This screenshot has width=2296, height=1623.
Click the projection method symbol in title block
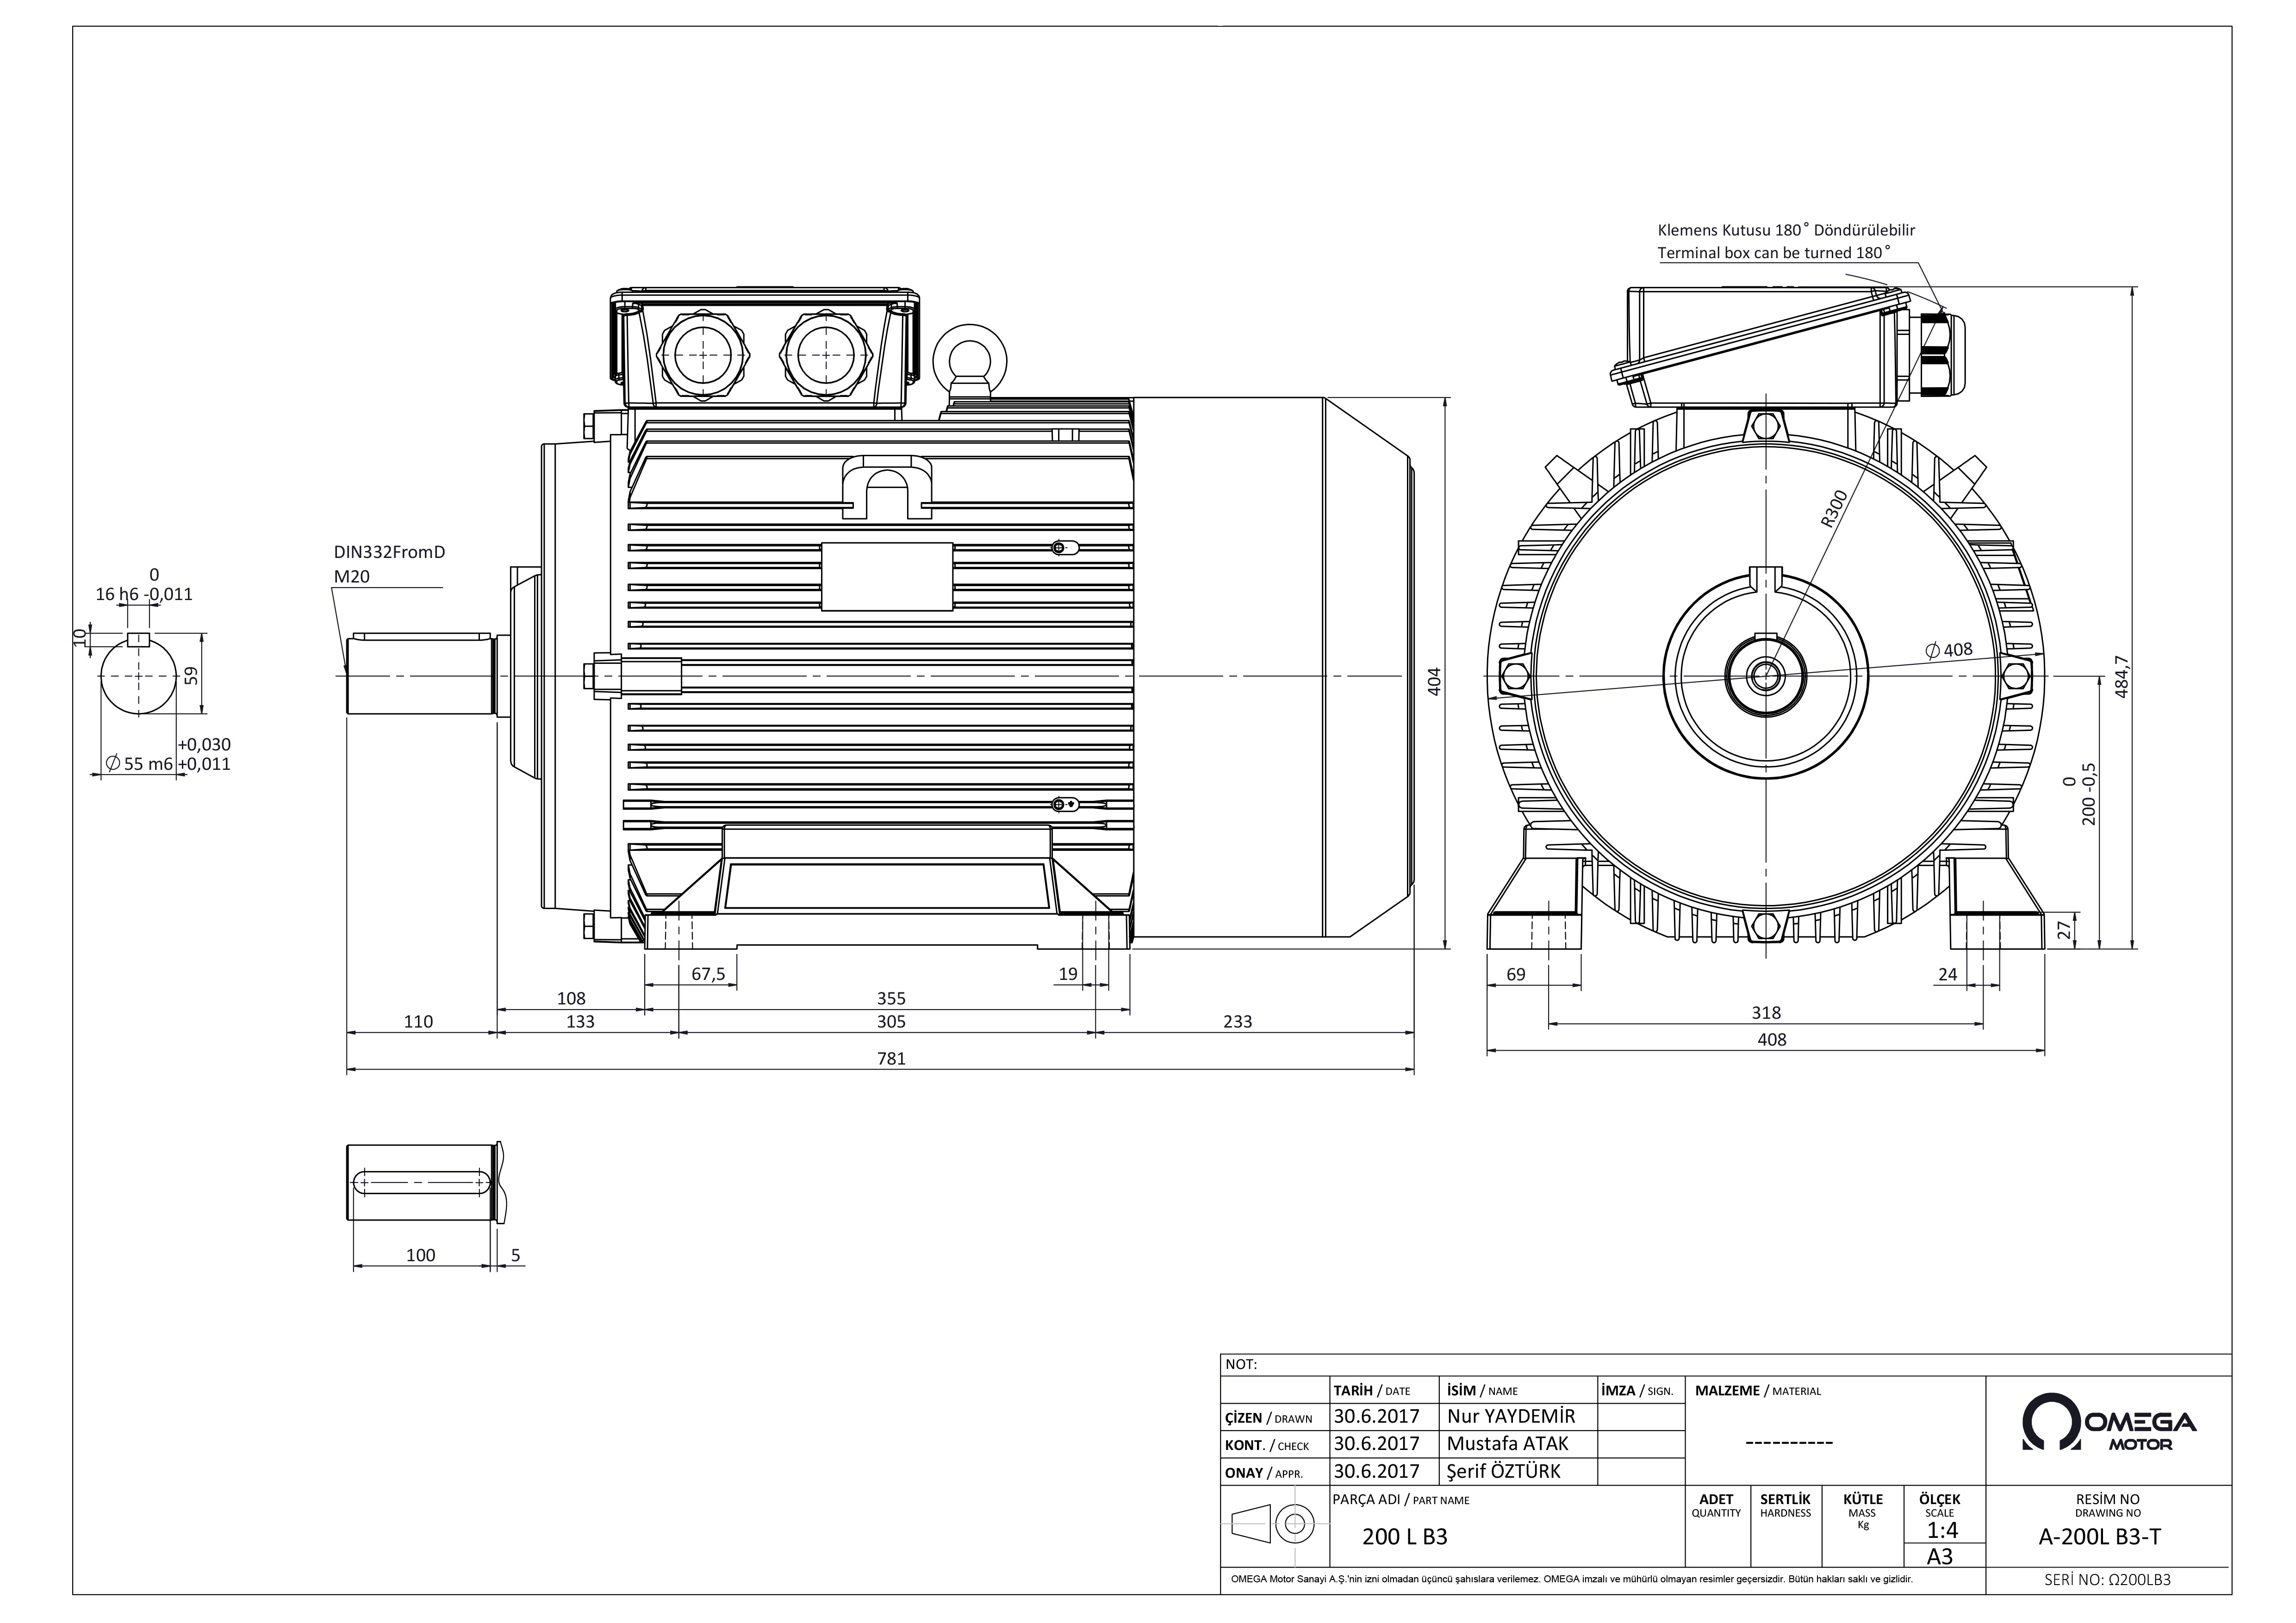[x=1273, y=1524]
